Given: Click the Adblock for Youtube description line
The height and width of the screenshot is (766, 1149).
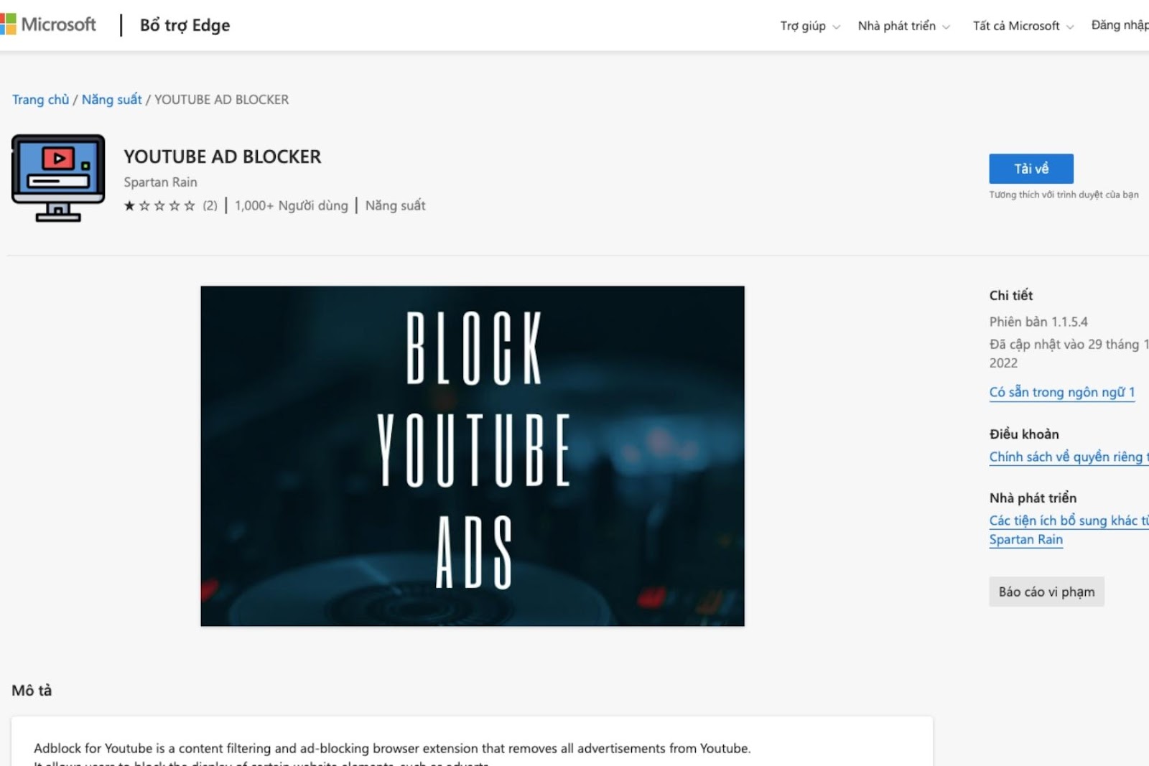Looking at the screenshot, I should pyautogui.click(x=392, y=748).
